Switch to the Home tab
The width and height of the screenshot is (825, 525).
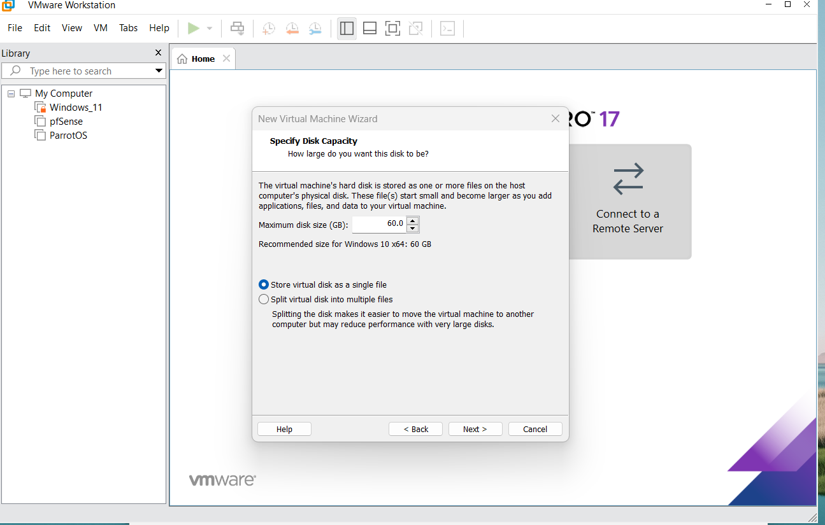click(203, 59)
